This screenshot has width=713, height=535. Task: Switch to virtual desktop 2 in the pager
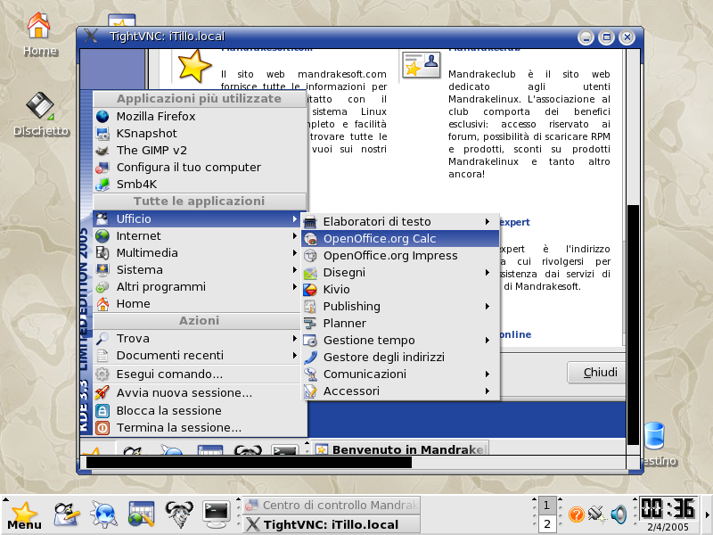pyautogui.click(x=547, y=524)
